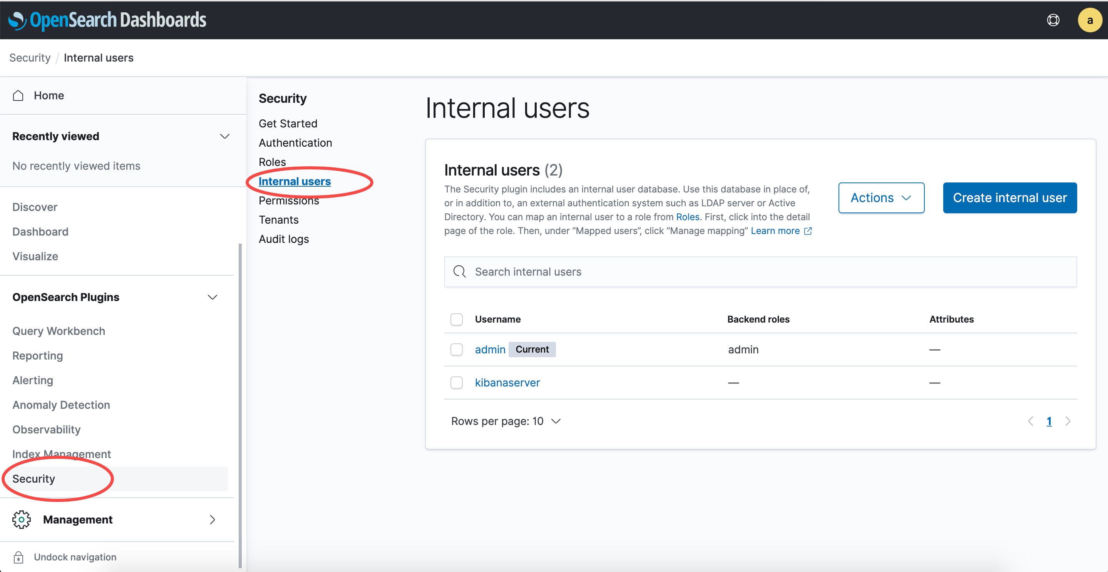Click the Undock navigation lock icon
1108x572 pixels.
tap(18, 557)
